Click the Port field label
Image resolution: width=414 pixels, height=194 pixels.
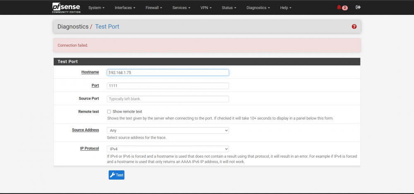point(95,85)
